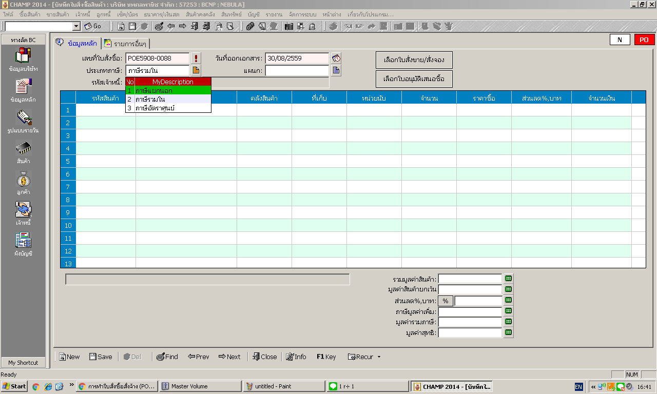Screen dimensions: 657x394
Task: Open ลูกค้า money-bag icon in the sidebar
Action: pyautogui.click(x=23, y=179)
